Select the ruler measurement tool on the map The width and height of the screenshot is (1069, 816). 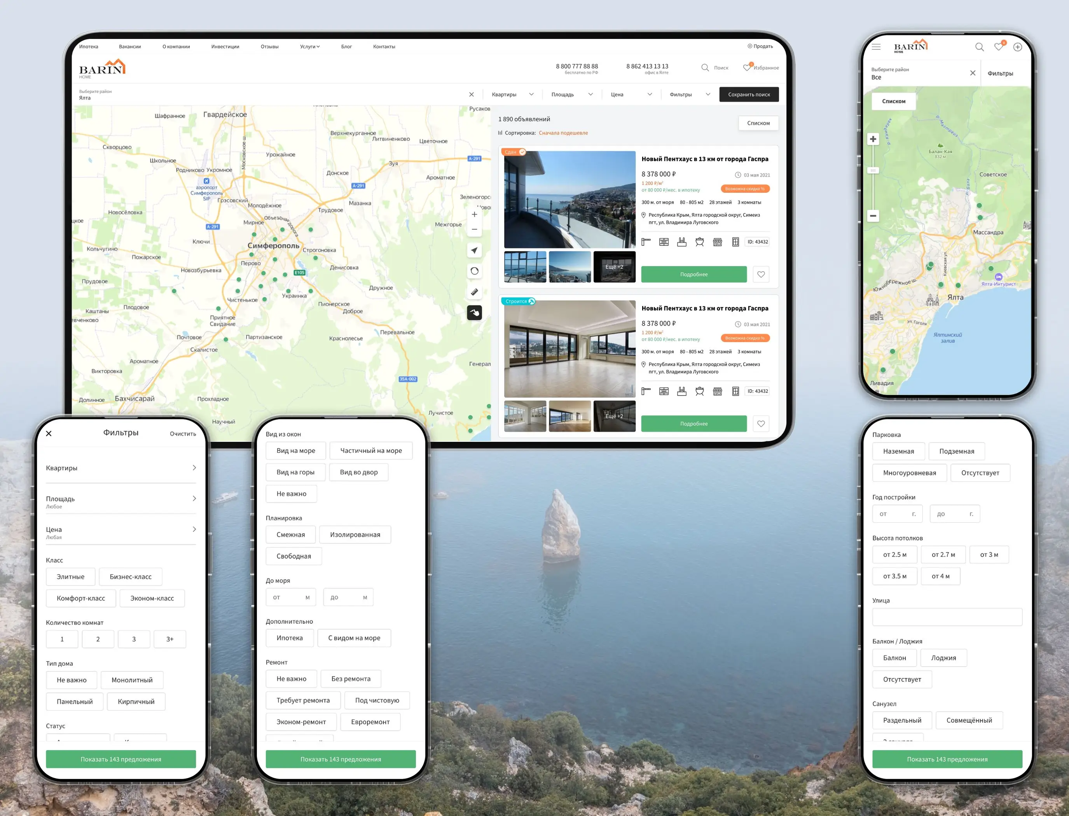(474, 292)
